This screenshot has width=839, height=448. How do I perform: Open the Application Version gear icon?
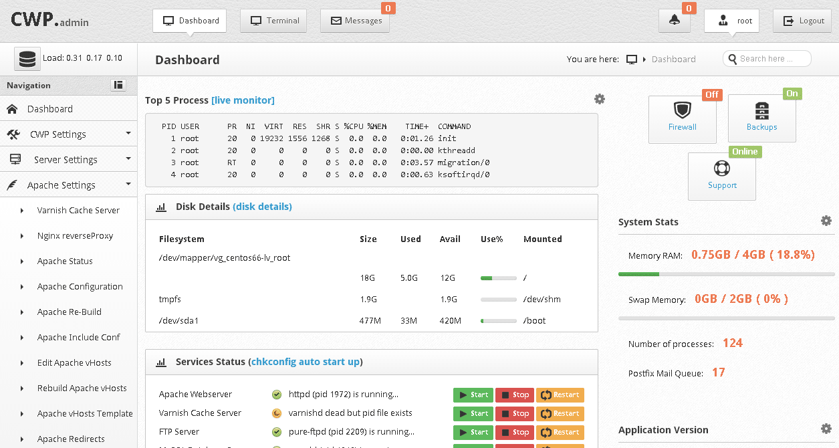point(826,429)
